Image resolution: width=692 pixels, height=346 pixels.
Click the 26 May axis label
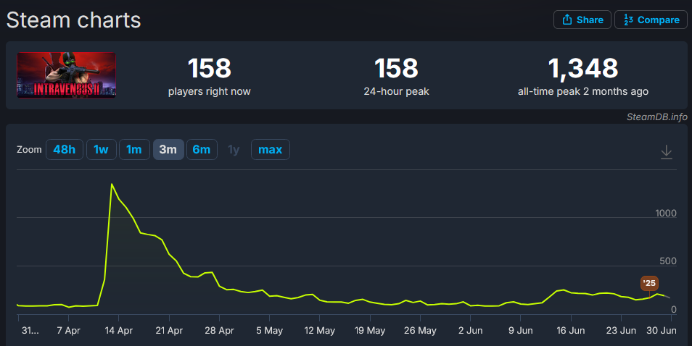click(420, 330)
